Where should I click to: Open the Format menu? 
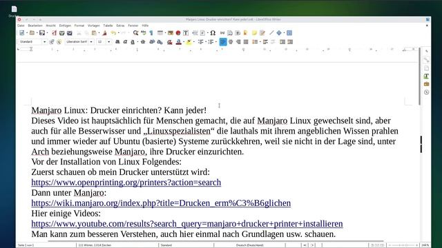coord(79,25)
